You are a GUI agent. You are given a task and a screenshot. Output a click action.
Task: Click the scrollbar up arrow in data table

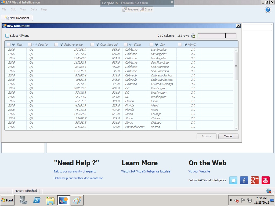pyautogui.click(x=236, y=50)
